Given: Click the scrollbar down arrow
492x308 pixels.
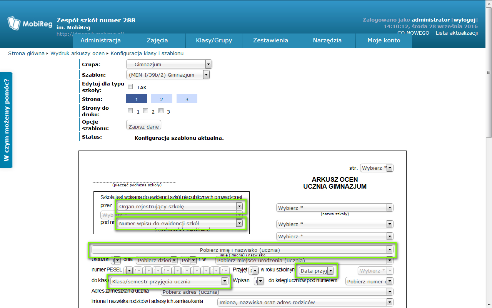Looking at the screenshot, I should point(489,305).
